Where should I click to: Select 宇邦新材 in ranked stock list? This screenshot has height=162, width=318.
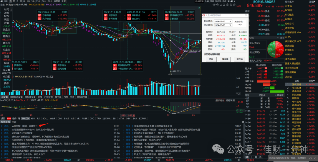tap(297, 88)
